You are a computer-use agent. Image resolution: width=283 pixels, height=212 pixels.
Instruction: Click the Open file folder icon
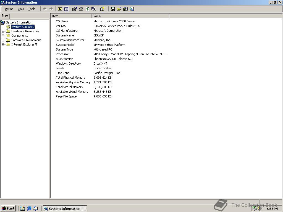pos(119,9)
